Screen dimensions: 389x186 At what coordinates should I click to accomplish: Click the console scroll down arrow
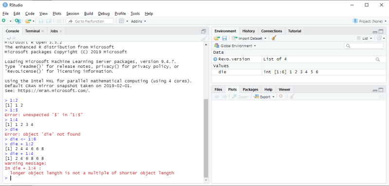[206, 180]
